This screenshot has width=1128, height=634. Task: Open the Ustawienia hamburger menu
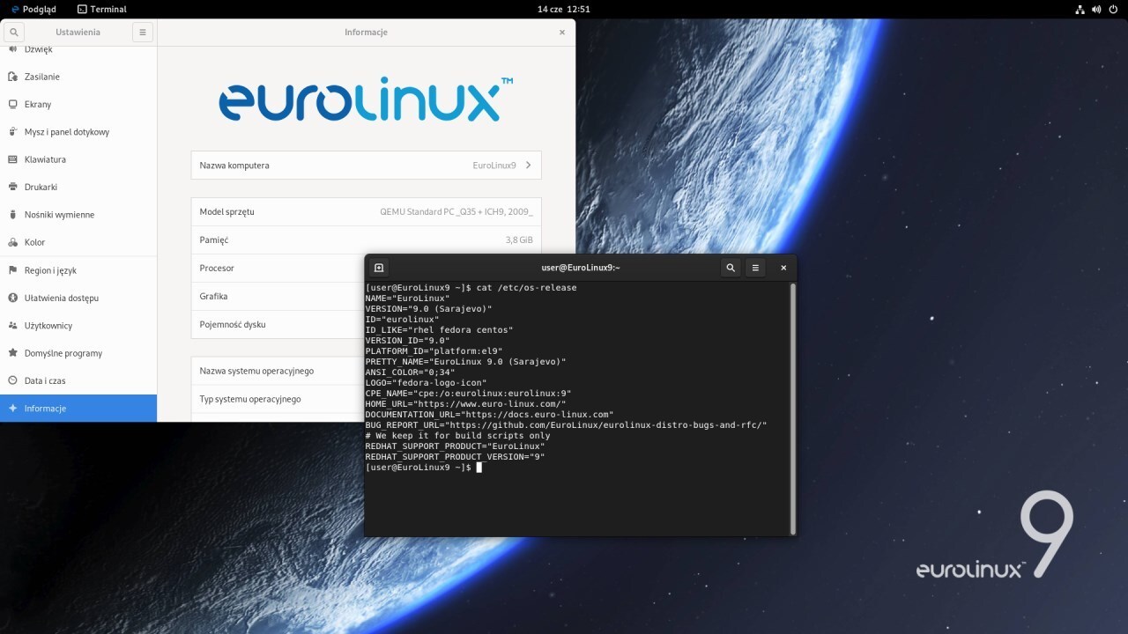(143, 33)
